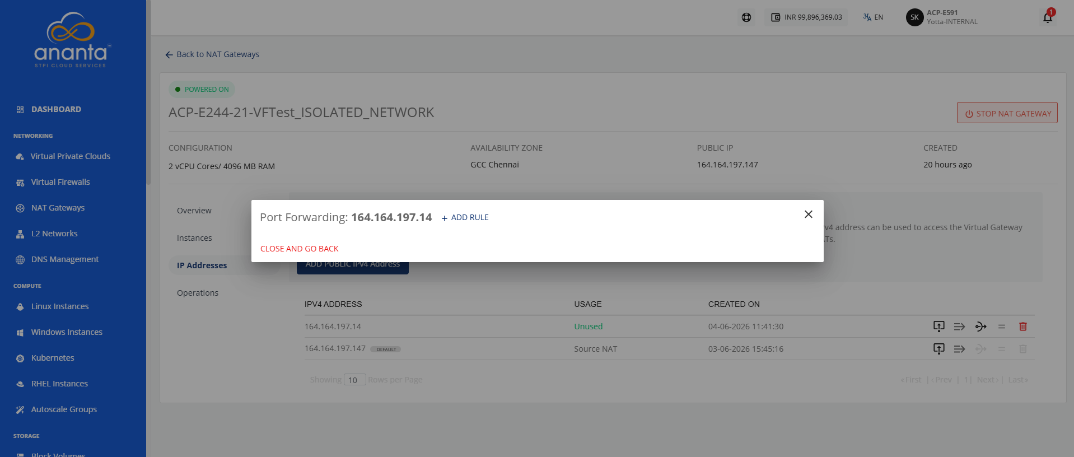
Task: Click CLOSE AND GO BACK link
Action: [300, 249]
